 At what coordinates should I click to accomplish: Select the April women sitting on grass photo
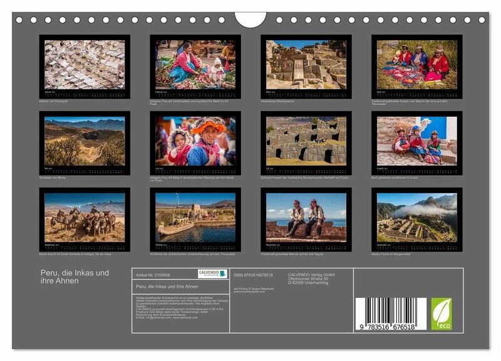point(417,64)
